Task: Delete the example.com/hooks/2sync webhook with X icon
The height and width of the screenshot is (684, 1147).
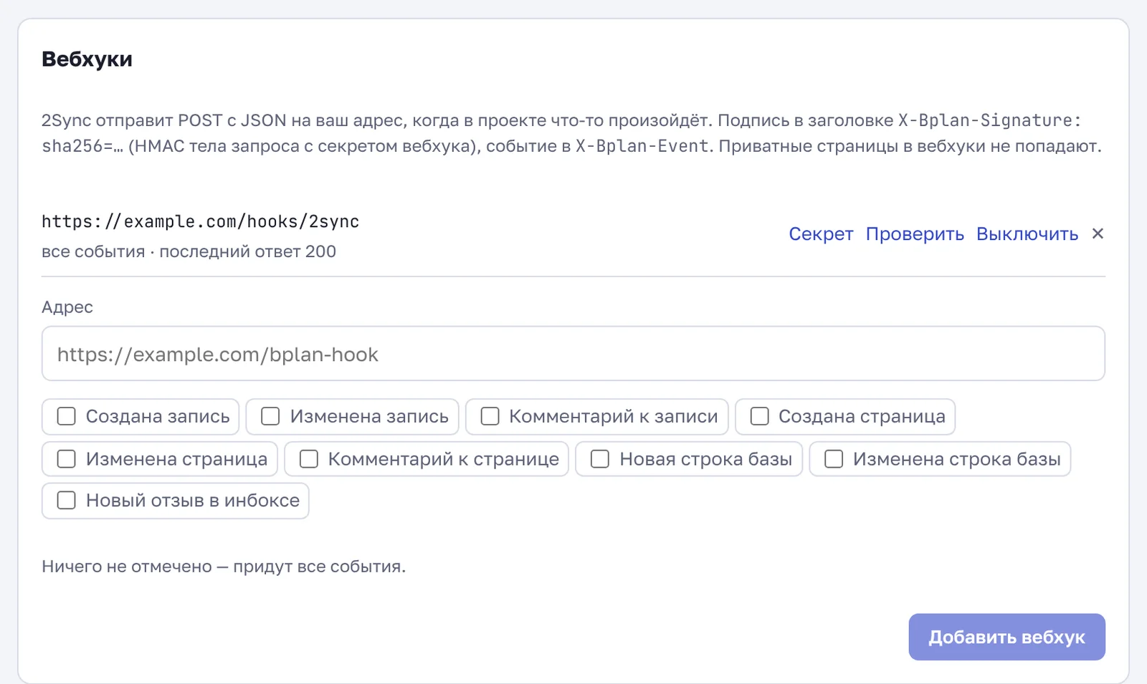Action: click(x=1098, y=233)
